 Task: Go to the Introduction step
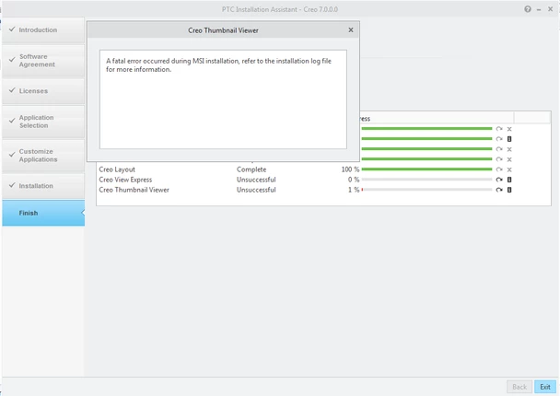pos(43,30)
